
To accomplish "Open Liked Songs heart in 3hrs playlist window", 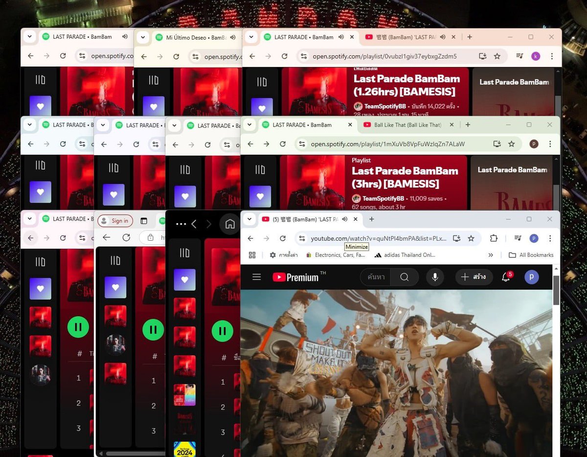I will (x=260, y=196).
